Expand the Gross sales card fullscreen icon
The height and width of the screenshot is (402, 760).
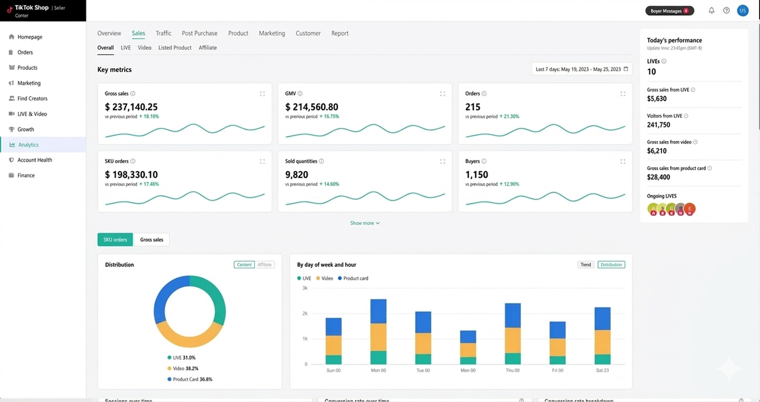coord(262,94)
